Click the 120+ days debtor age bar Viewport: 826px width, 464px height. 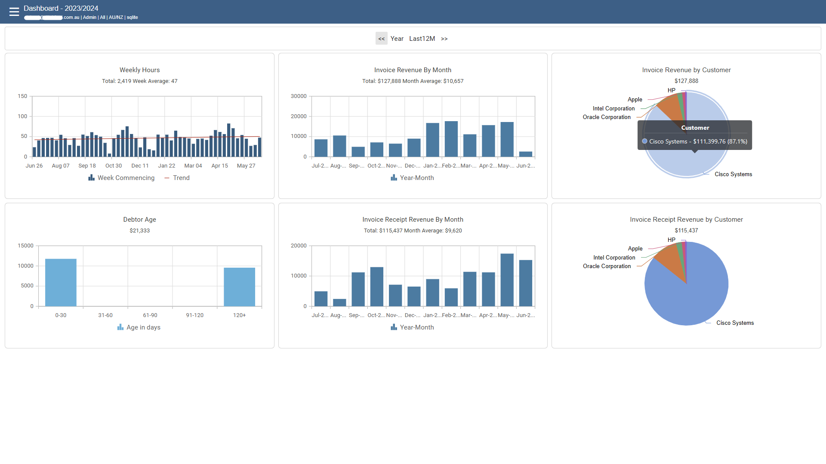(239, 287)
